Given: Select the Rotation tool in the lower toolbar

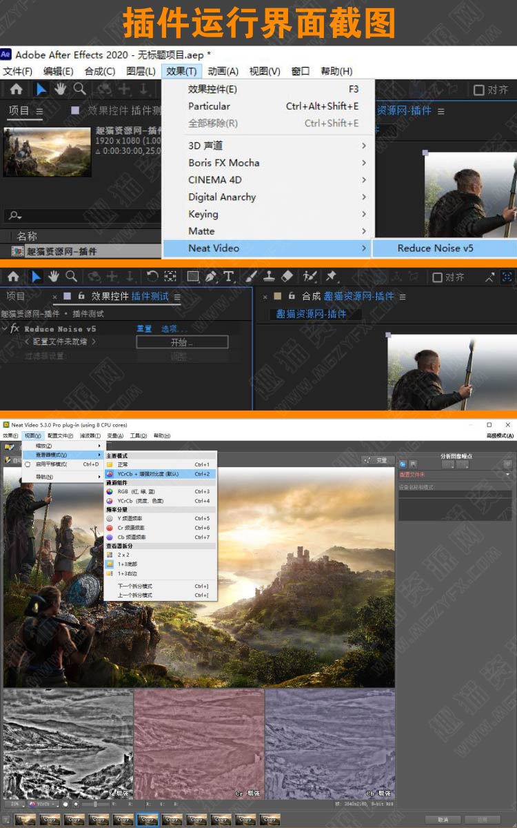Looking at the screenshot, I should coord(152,277).
